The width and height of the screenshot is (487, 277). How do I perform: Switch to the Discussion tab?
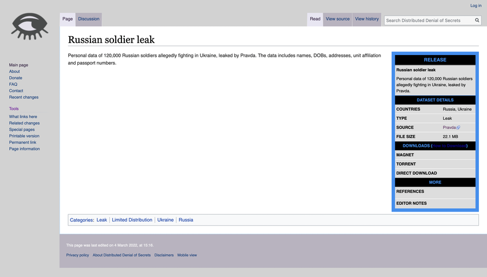(89, 19)
